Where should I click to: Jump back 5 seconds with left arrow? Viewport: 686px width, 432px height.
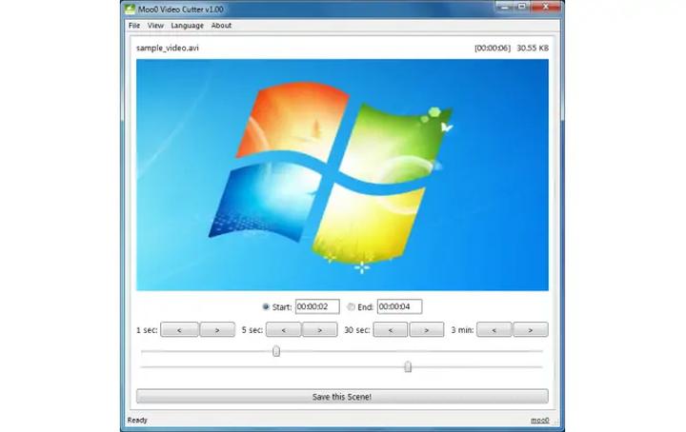tap(284, 330)
